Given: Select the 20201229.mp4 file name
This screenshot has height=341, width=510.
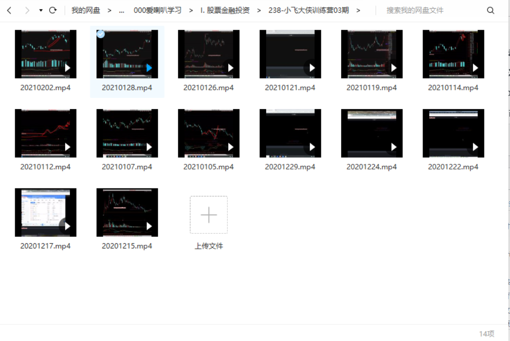Looking at the screenshot, I should tap(291, 167).
